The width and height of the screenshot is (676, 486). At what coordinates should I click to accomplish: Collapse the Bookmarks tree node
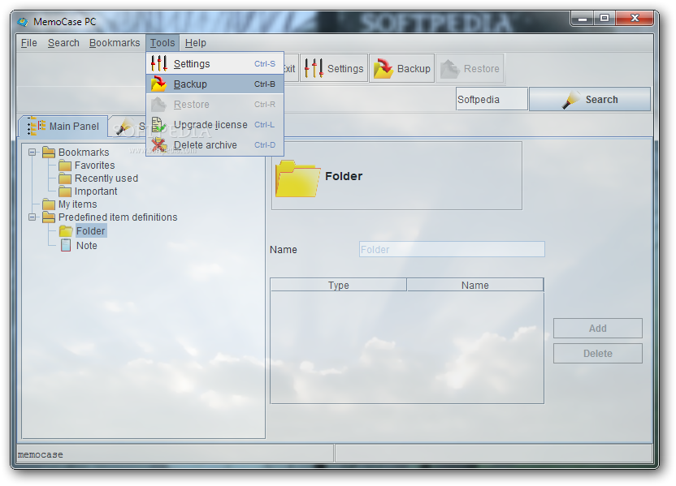tap(32, 152)
